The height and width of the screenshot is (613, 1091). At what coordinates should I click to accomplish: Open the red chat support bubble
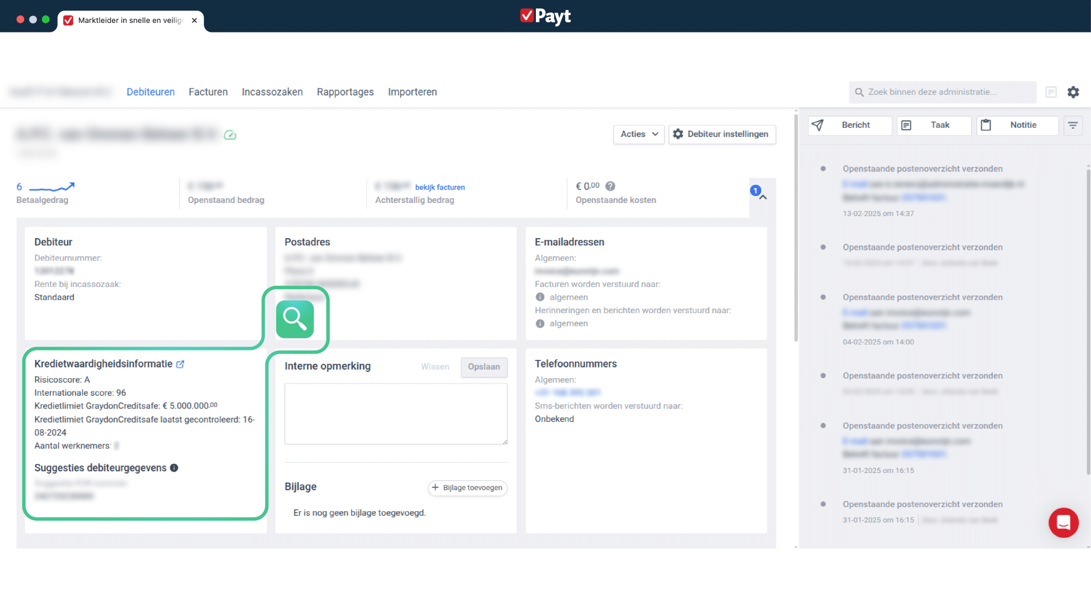coord(1063,522)
